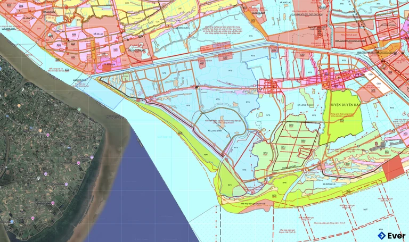Click the Ever logo icon

(381, 236)
